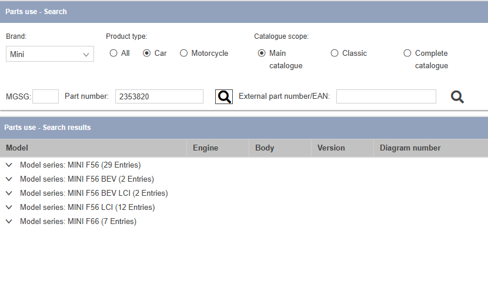
Task: Select the Car product type radio button
Action: pos(146,53)
